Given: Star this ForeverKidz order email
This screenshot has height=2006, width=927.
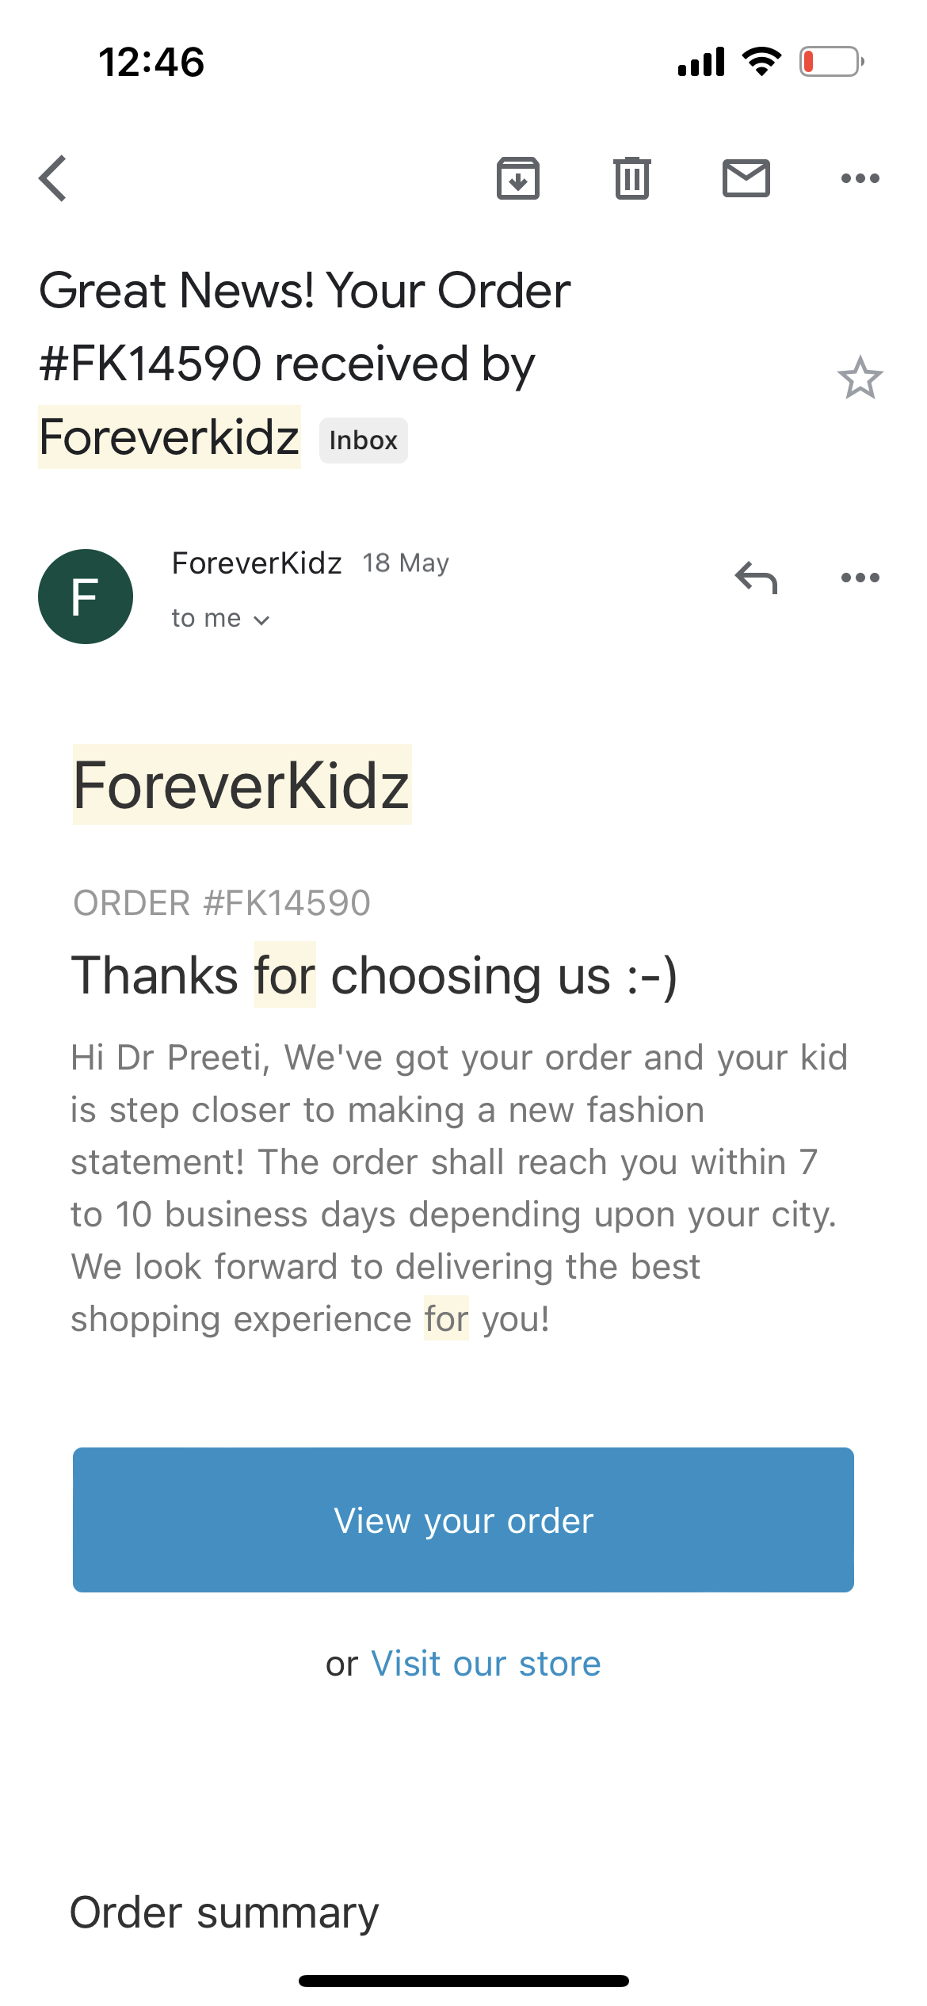Looking at the screenshot, I should coord(860,379).
